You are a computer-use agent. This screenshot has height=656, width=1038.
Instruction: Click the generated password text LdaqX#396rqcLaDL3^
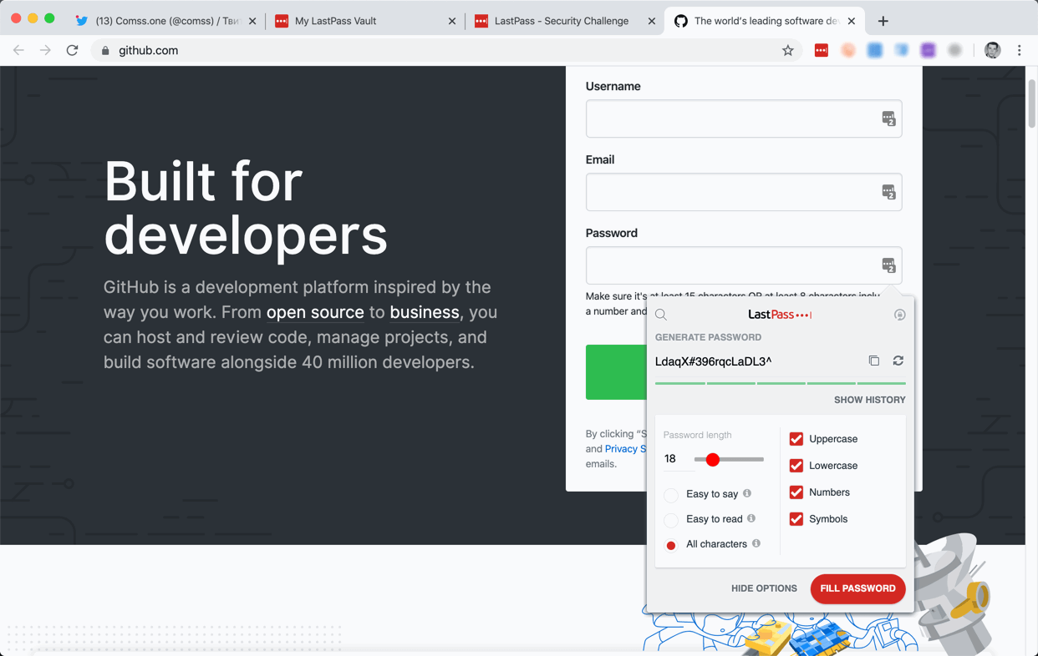[x=714, y=361]
